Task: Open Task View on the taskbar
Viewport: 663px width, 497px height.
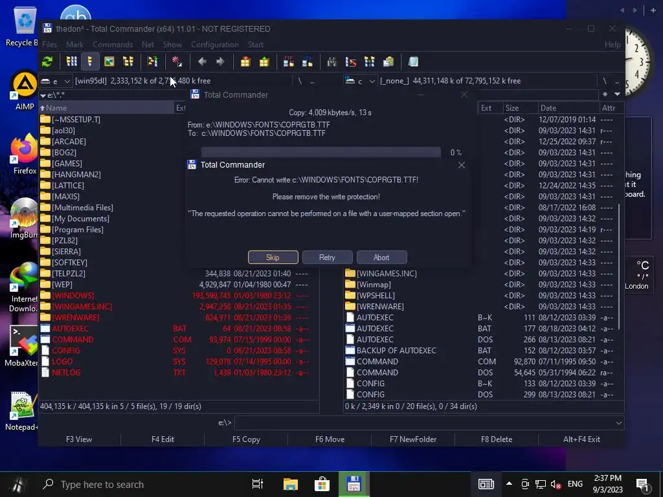Action: [x=258, y=484]
